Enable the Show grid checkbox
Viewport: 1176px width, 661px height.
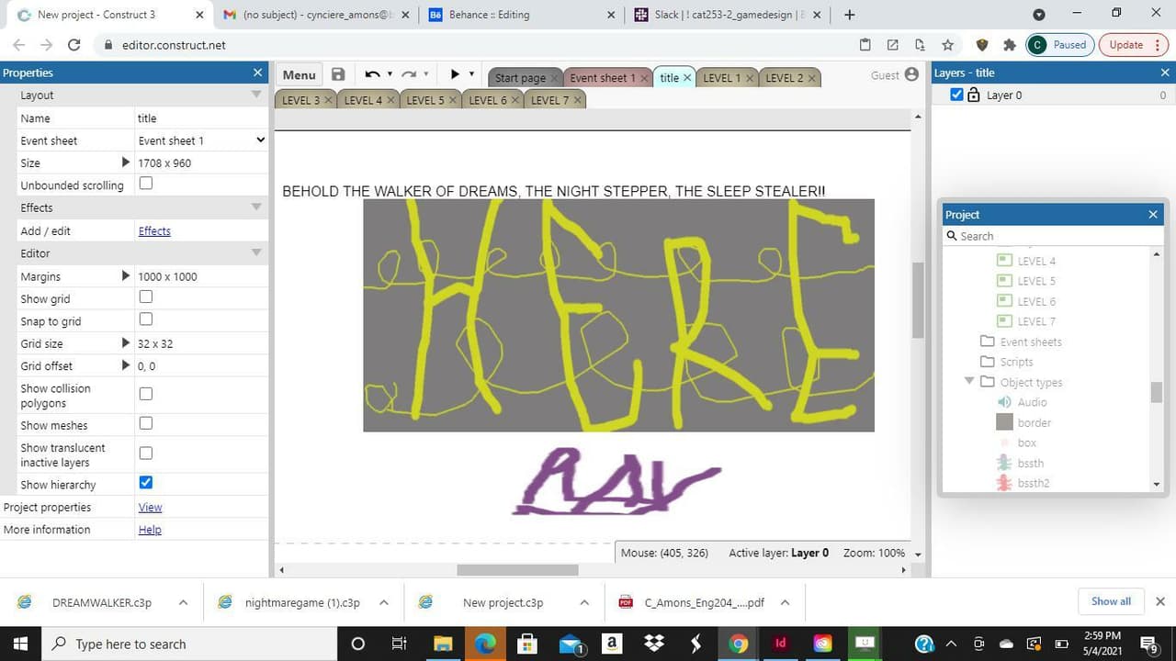[x=145, y=297]
